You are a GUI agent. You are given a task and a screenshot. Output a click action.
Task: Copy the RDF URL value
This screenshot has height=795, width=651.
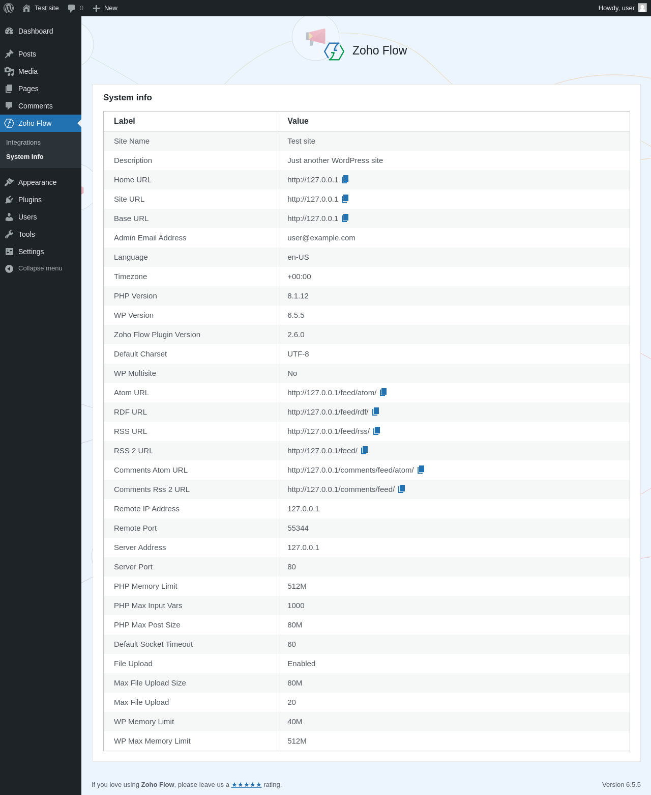tap(376, 412)
